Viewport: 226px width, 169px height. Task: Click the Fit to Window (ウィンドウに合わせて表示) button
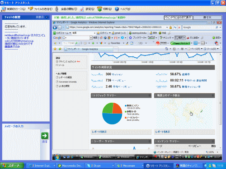coord(178,18)
